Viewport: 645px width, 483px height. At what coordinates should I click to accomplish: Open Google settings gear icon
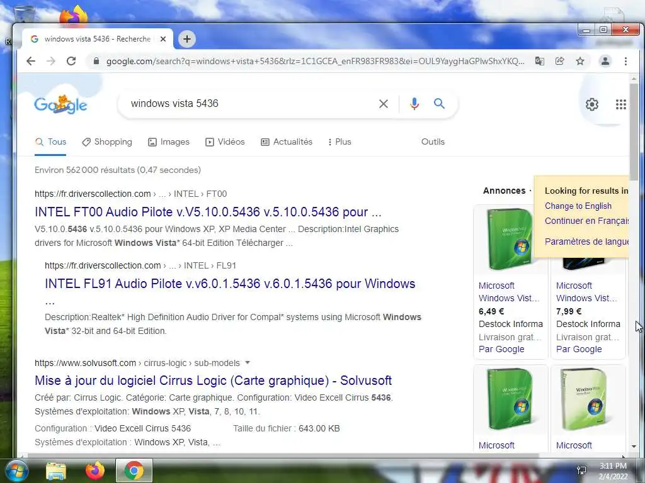pos(592,104)
